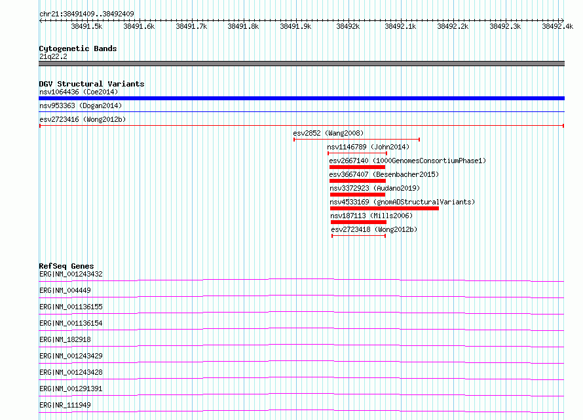Select the 21q22.2 band label
Image resolution: width=583 pixels, height=420 pixels.
pyautogui.click(x=53, y=56)
